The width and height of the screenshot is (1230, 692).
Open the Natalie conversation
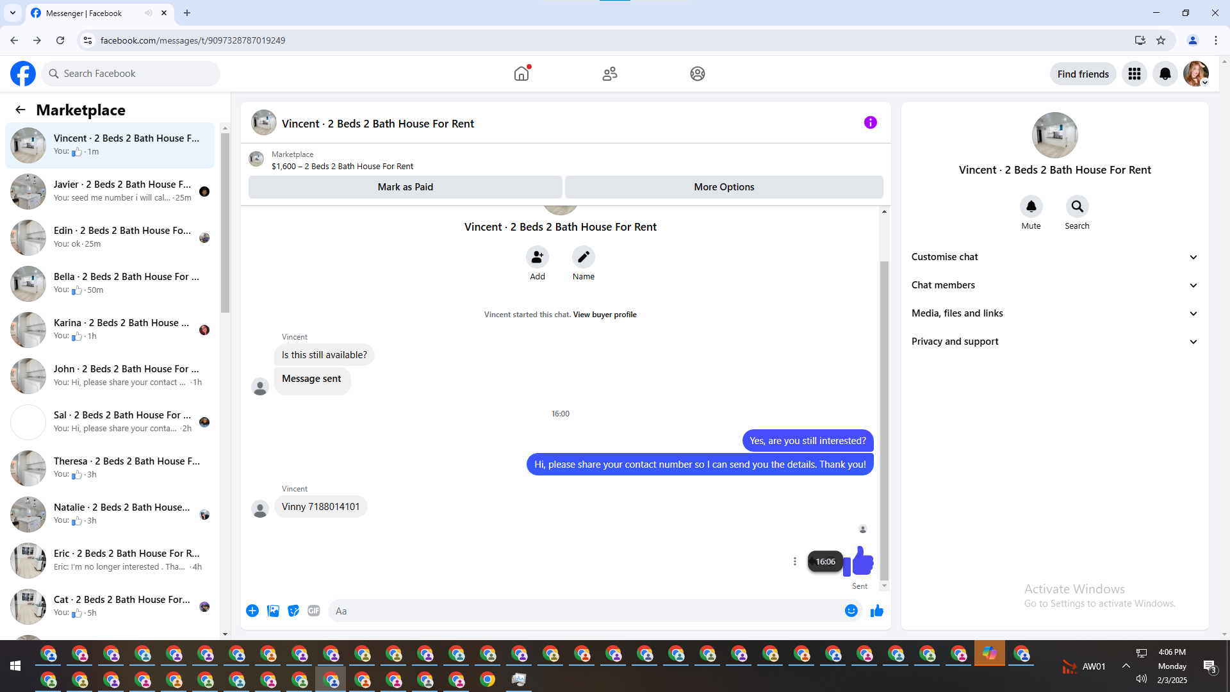[x=110, y=515]
